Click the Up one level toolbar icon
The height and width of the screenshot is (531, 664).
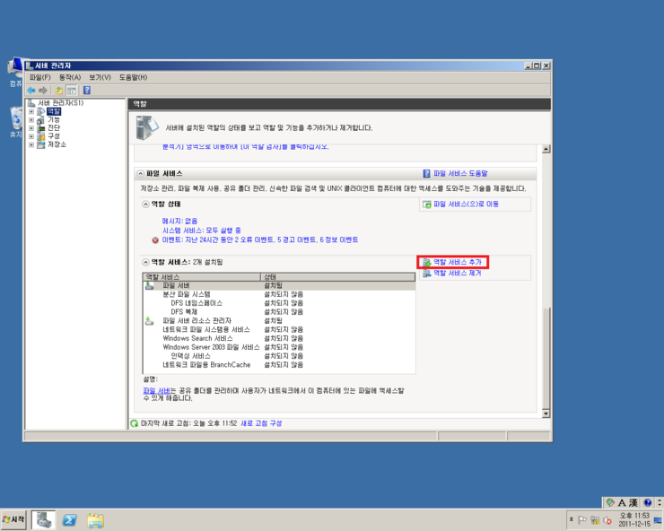[59, 91]
